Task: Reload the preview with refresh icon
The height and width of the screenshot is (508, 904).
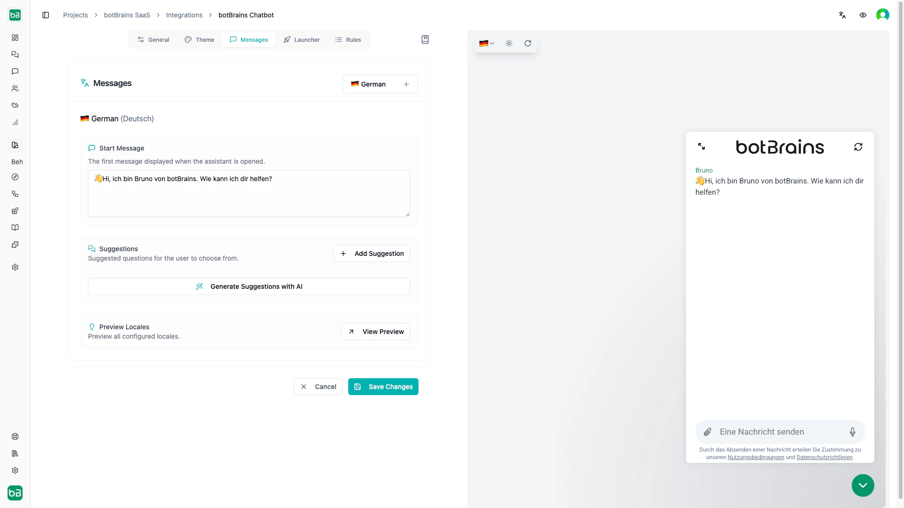Action: point(528,43)
